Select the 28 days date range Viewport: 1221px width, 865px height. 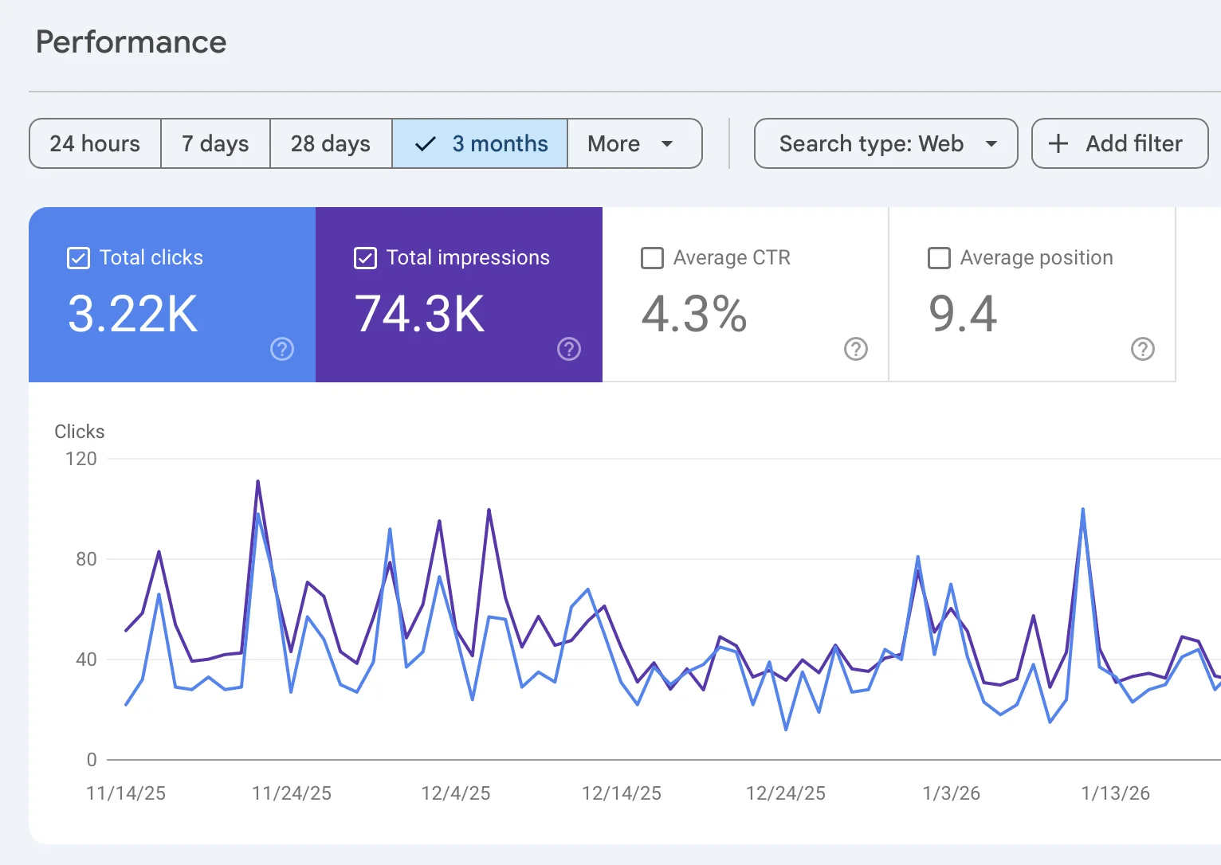[x=330, y=143]
